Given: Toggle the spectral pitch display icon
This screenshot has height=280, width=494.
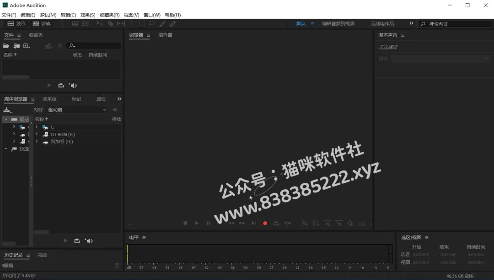Looking at the screenshot, I should tap(86, 24).
